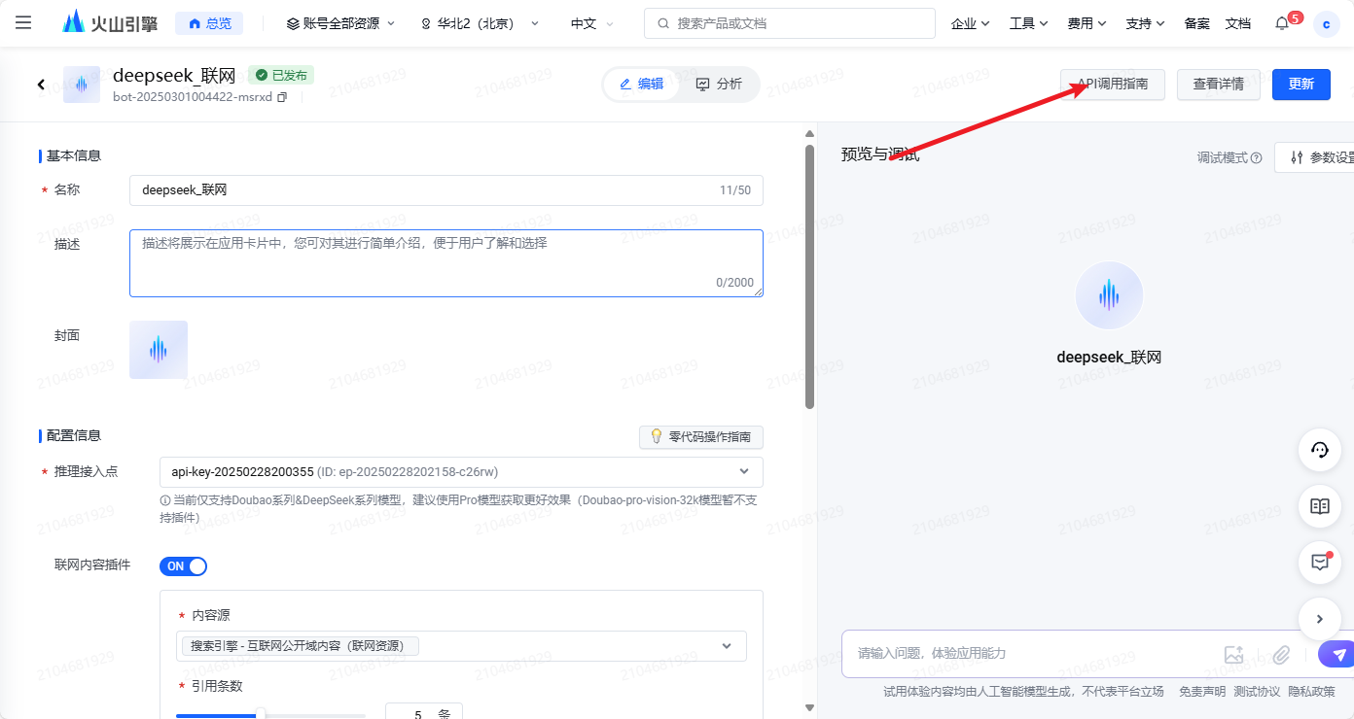Open the 隐私政策 link
Viewport: 1354px width, 719px height.
pos(1311,692)
